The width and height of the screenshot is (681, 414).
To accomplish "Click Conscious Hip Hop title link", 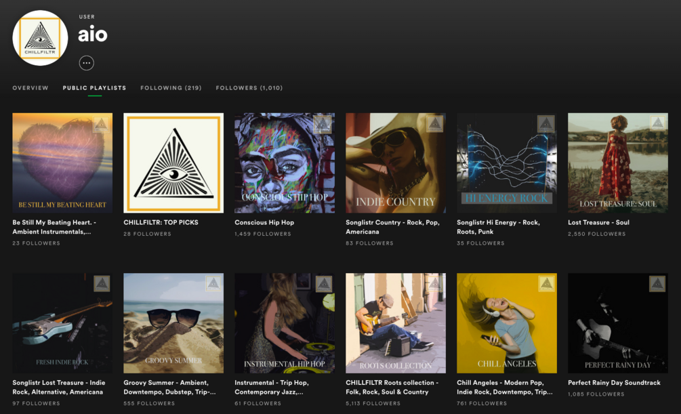I will (264, 222).
